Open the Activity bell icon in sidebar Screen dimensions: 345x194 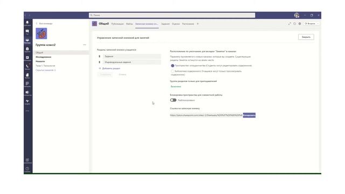click(x=27, y=23)
